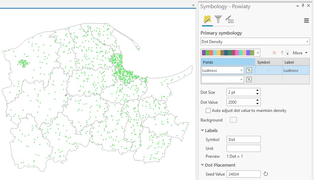The width and height of the screenshot is (314, 180).
Task: Open the Symbology pane hamburger menu
Action: [306, 21]
